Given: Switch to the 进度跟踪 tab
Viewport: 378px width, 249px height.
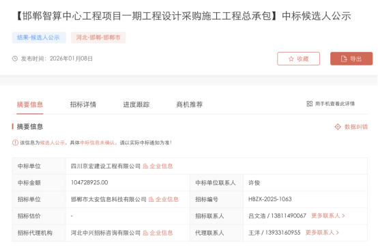Looking at the screenshot, I should tap(136, 104).
